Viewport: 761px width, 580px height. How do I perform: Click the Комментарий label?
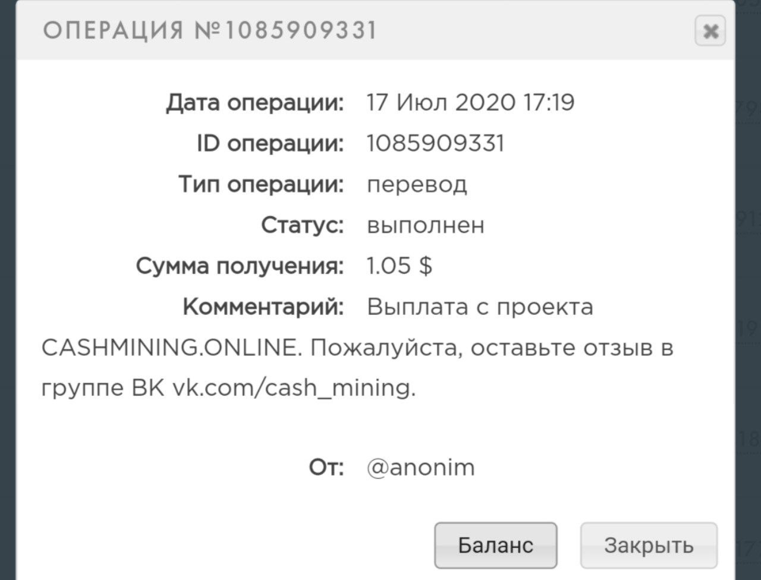point(263,307)
